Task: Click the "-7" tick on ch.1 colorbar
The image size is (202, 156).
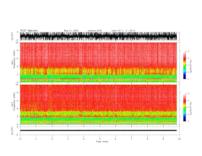Action: click(188, 79)
